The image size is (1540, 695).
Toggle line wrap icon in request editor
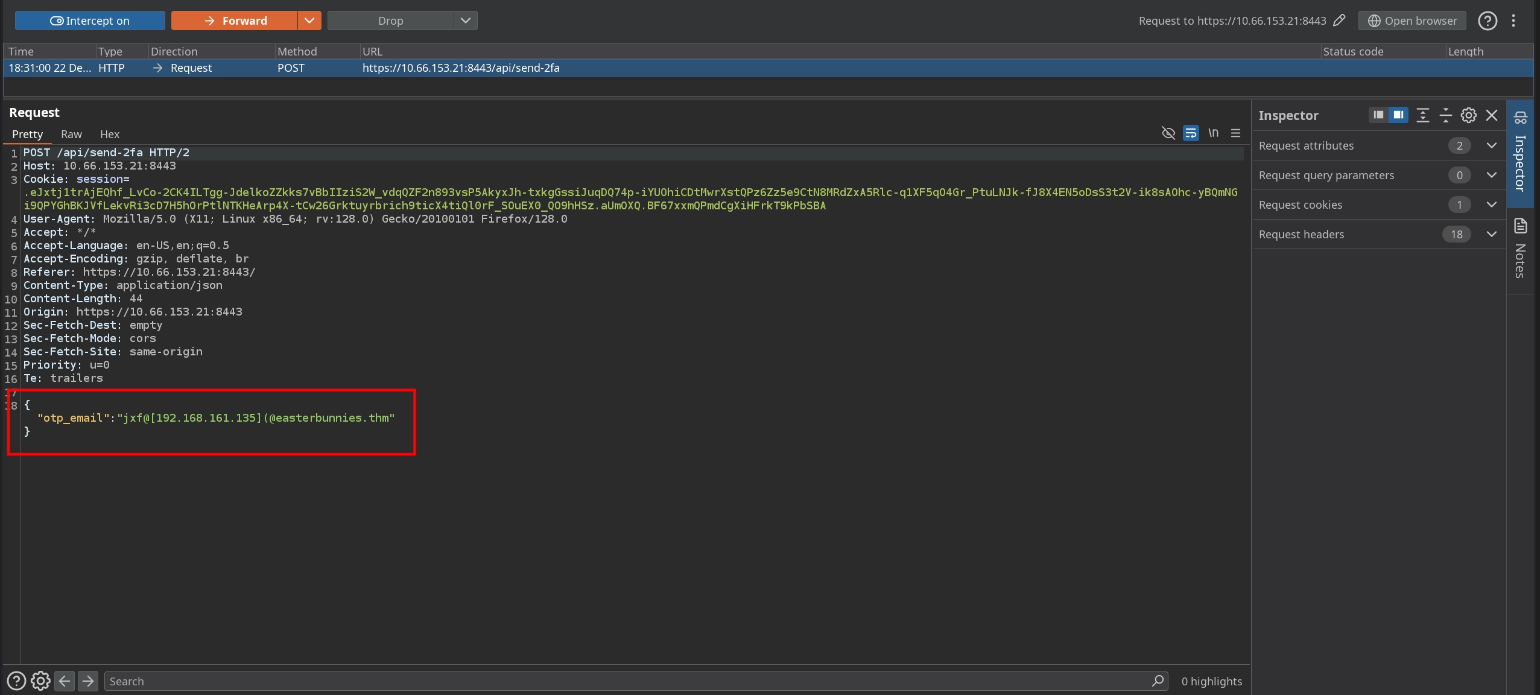point(1191,133)
